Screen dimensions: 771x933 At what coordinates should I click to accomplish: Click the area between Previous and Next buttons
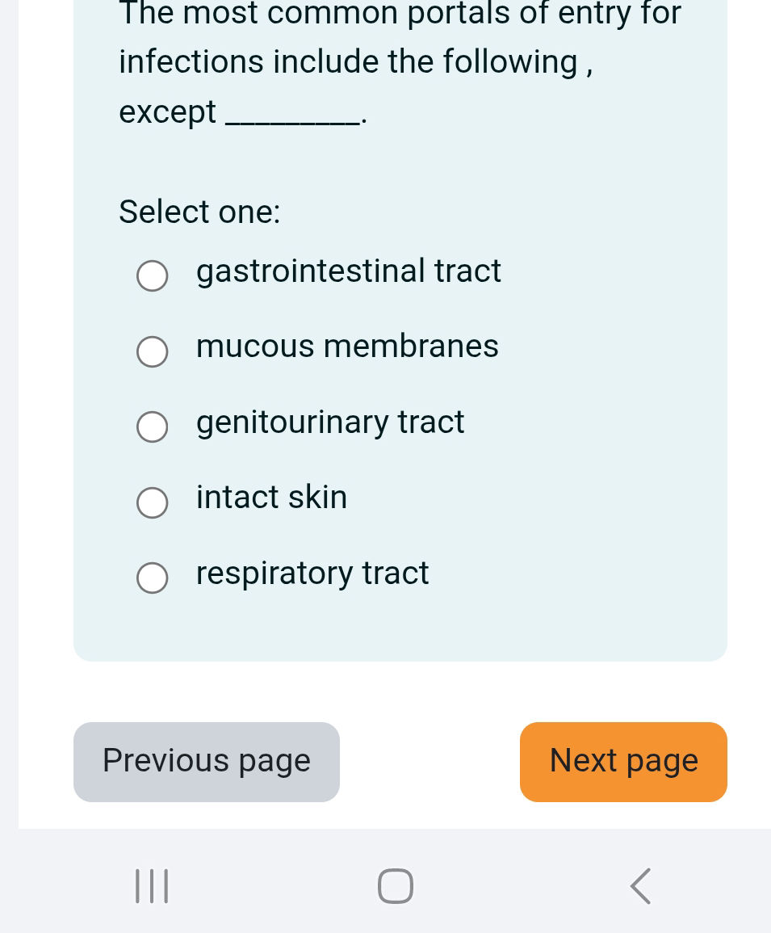(428, 760)
